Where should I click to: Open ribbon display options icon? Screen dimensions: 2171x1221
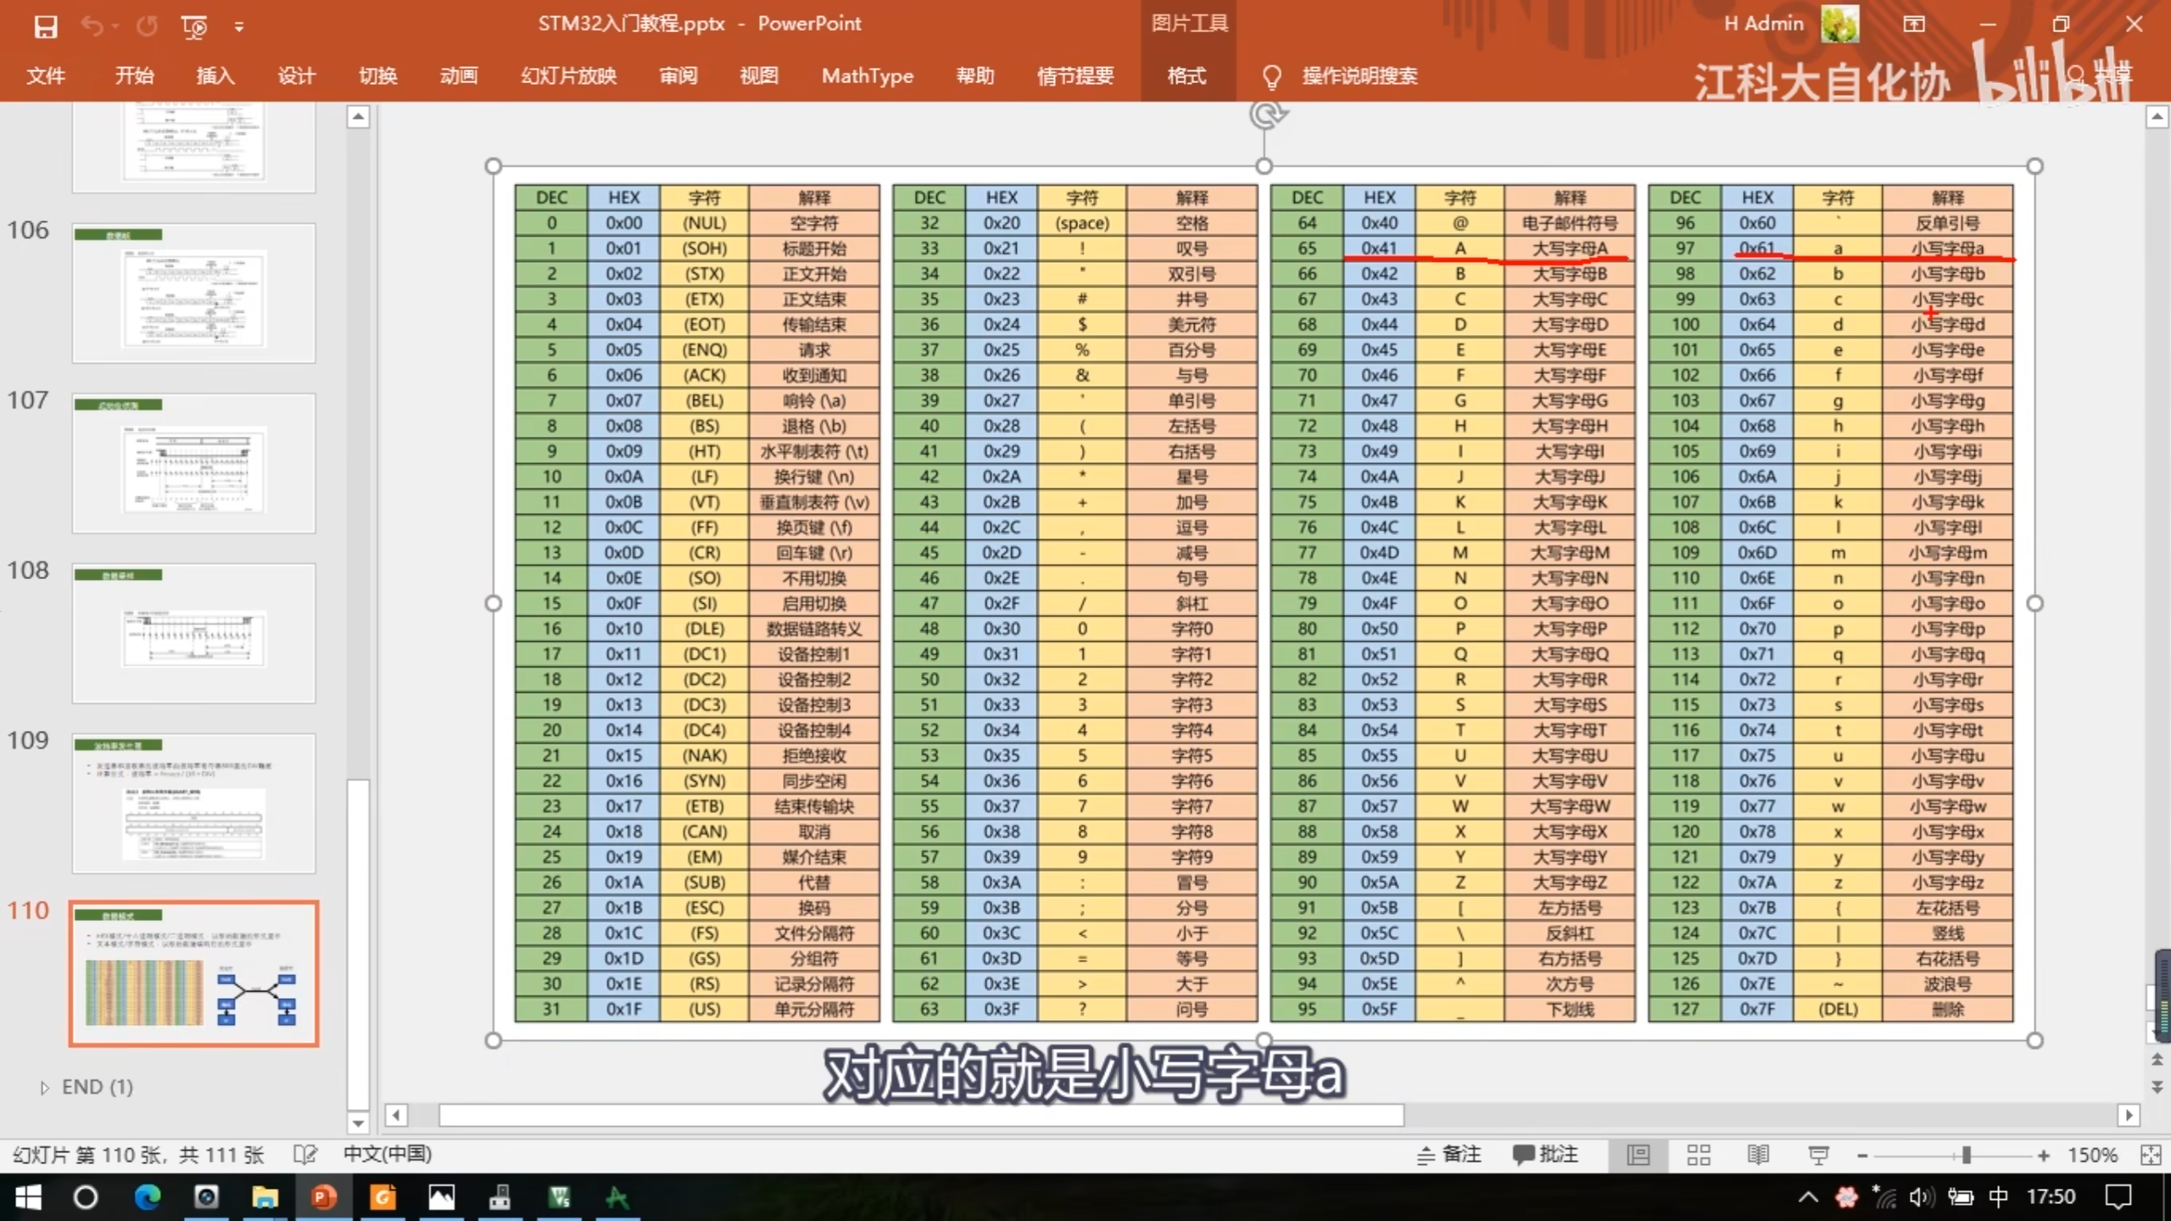[x=1914, y=24]
